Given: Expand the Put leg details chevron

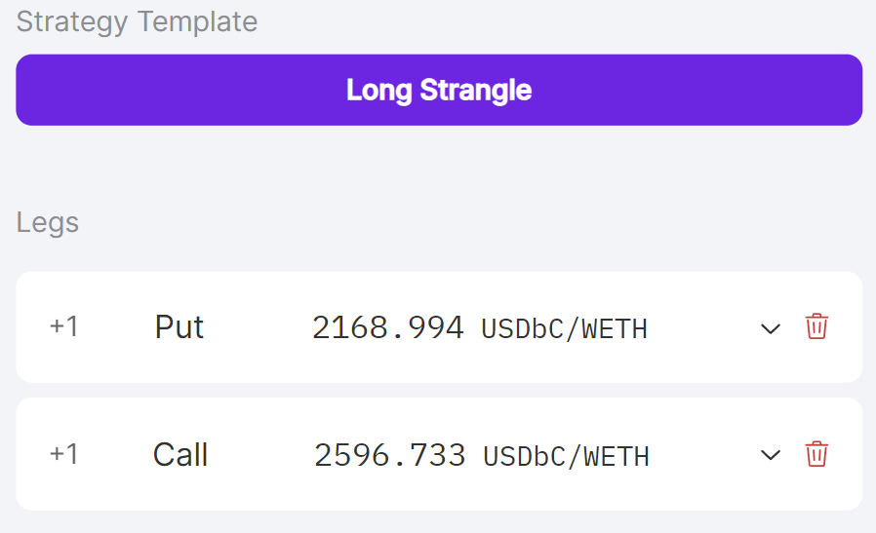Looking at the screenshot, I should (x=771, y=328).
